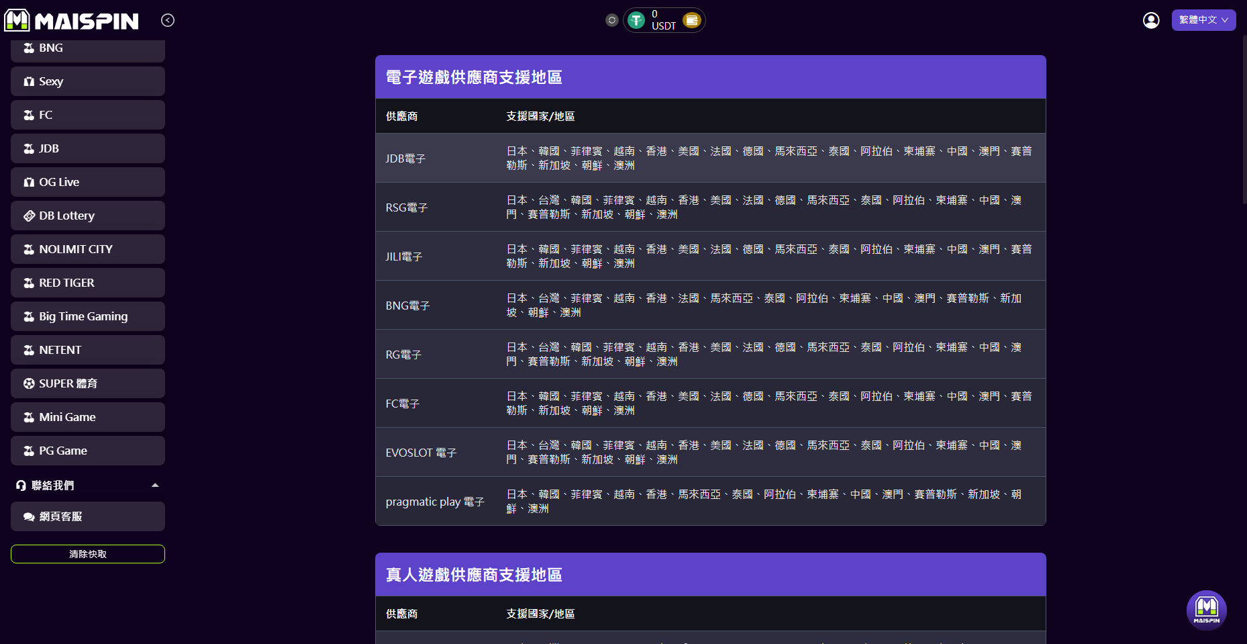Click the headset icon beside 聯絡我們

[21, 485]
